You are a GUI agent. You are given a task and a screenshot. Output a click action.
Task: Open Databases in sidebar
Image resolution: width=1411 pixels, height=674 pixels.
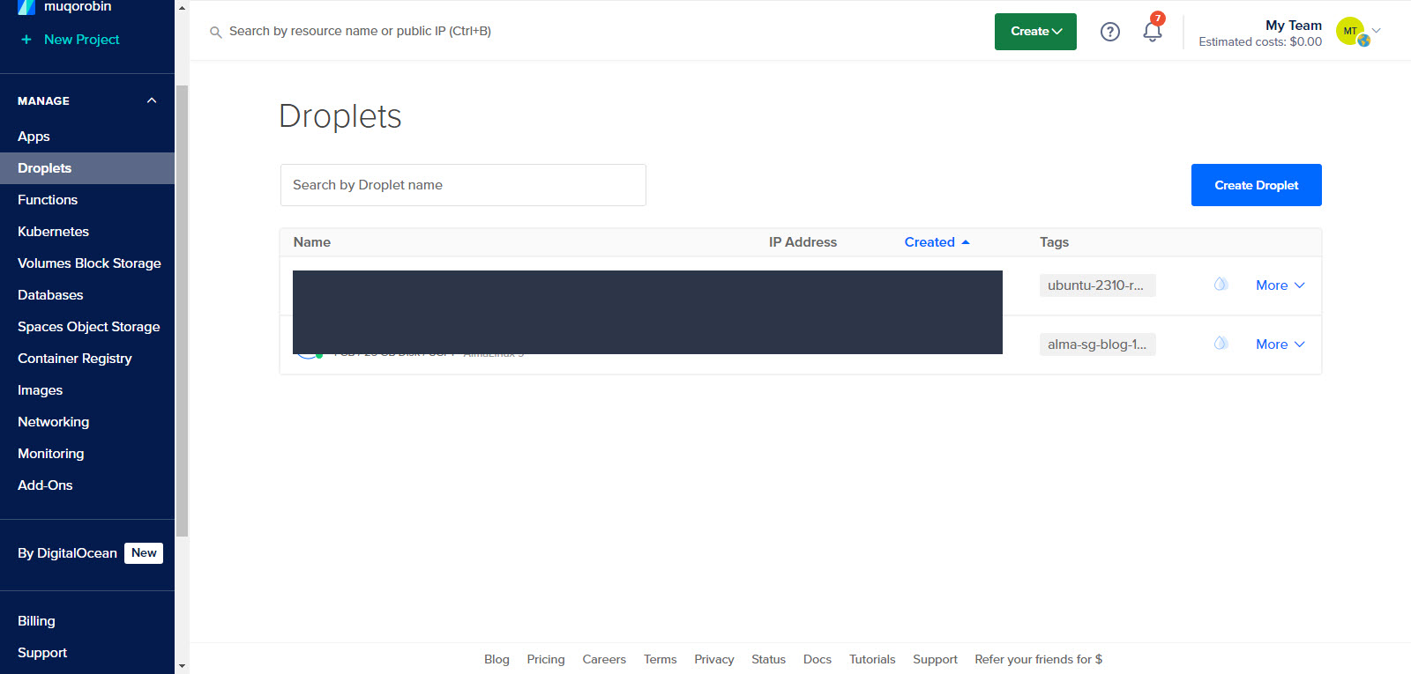50,295
